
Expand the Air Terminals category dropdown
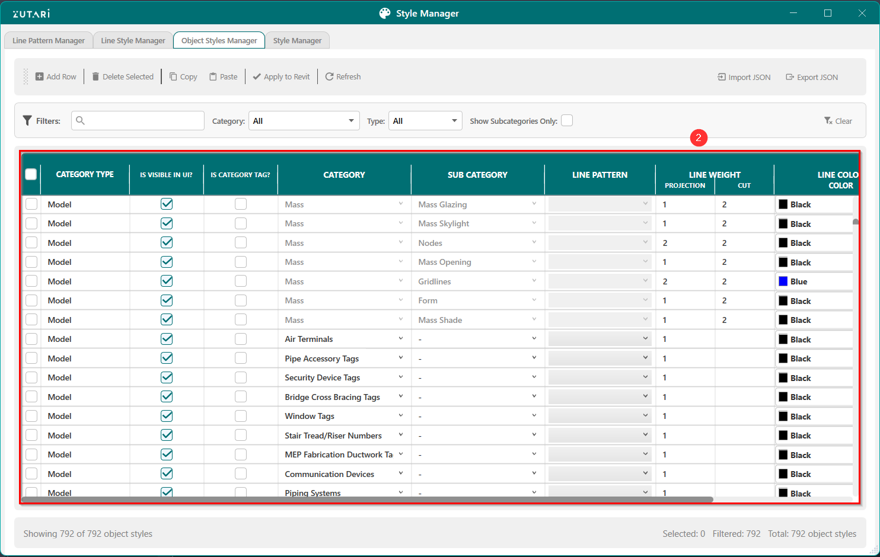401,339
